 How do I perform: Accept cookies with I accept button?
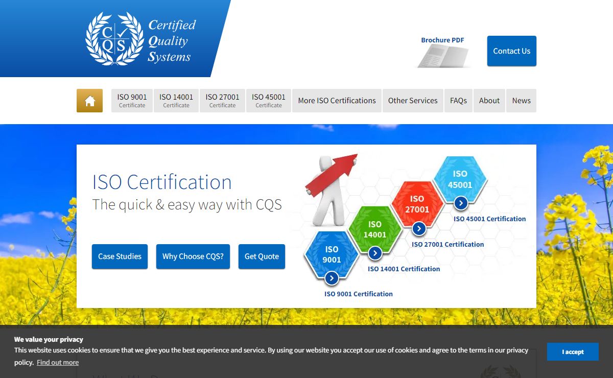coord(573,352)
